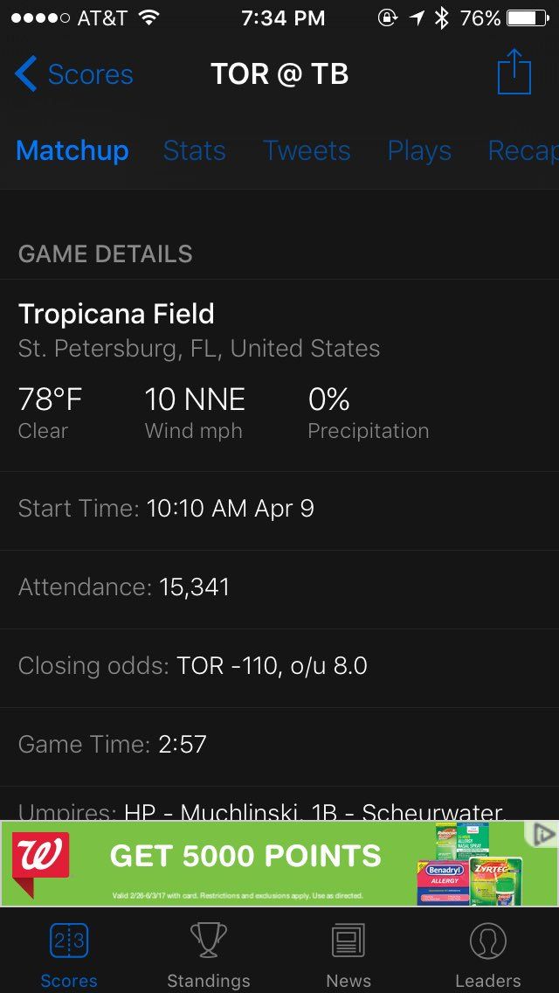Tap the Tropicana Field venue name

[x=116, y=314]
